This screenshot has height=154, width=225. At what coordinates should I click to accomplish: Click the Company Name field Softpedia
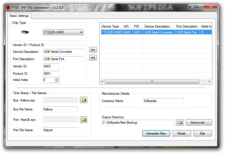(163, 101)
